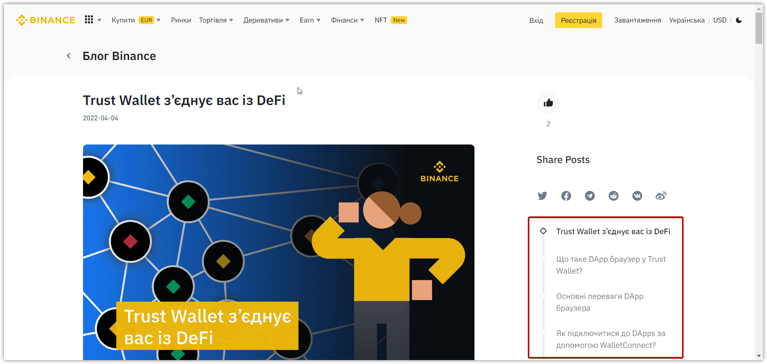Click the vertical scrollbar thumb
767x364 pixels.
coord(759,28)
